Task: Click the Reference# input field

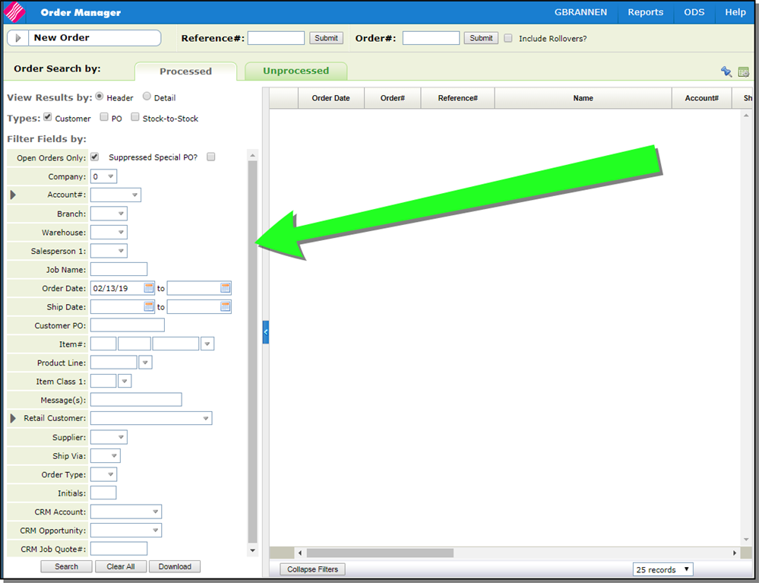Action: coord(276,38)
